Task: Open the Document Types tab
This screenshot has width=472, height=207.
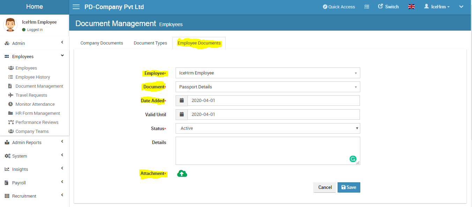Action: [150, 42]
